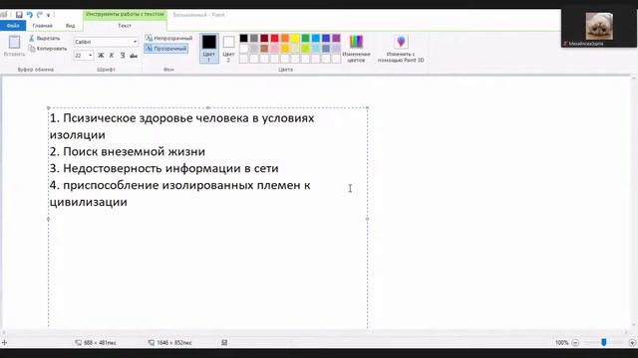This screenshot has width=638, height=358.
Task: Click the text box right middle resize handle
Action: [x=368, y=219]
